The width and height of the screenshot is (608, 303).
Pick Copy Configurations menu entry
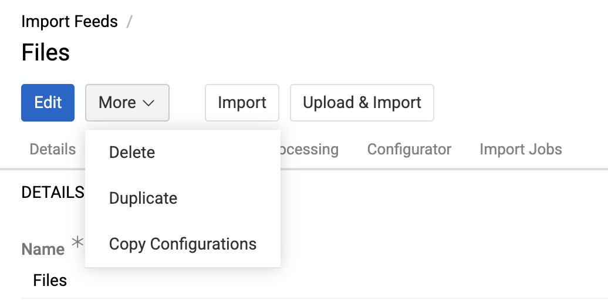click(x=183, y=244)
